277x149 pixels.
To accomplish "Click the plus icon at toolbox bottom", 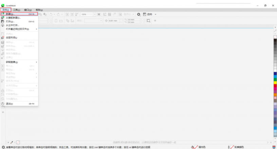I will click(x=3, y=112).
